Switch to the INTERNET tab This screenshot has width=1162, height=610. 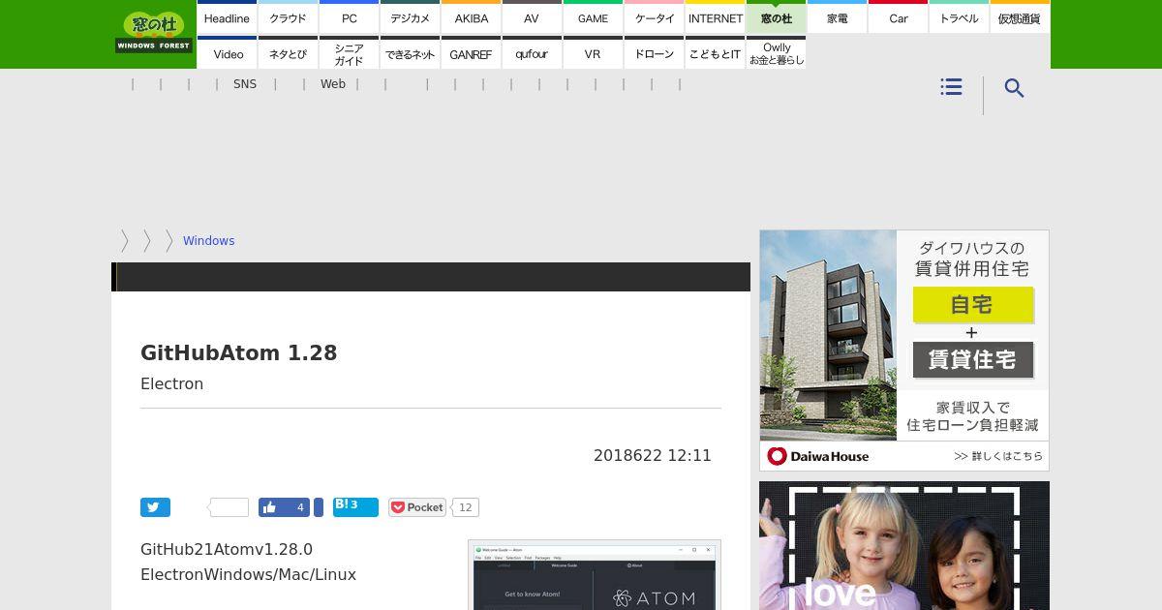(715, 18)
